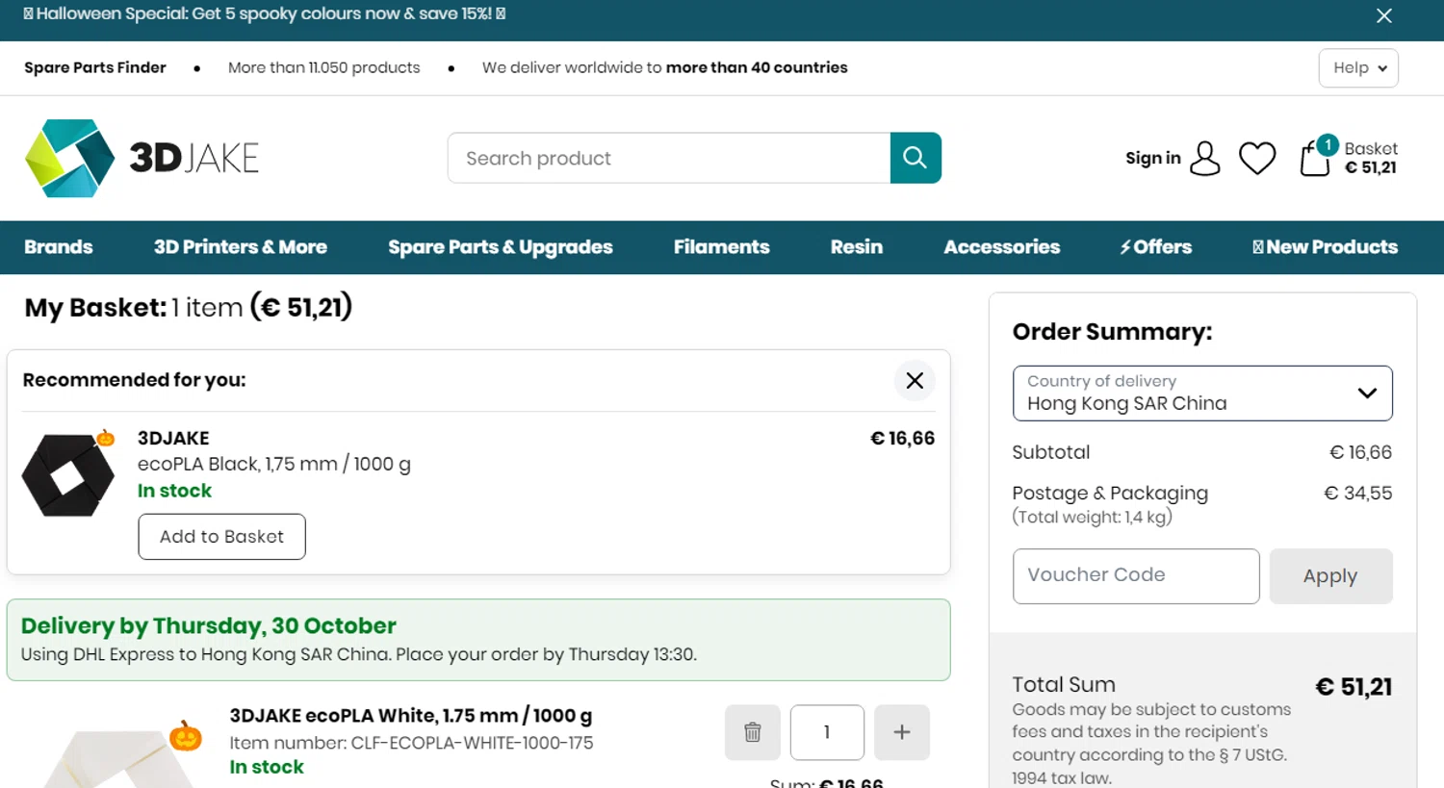Viewport: 1444px width, 788px height.
Task: Click the Sign in user icon
Action: (1204, 158)
